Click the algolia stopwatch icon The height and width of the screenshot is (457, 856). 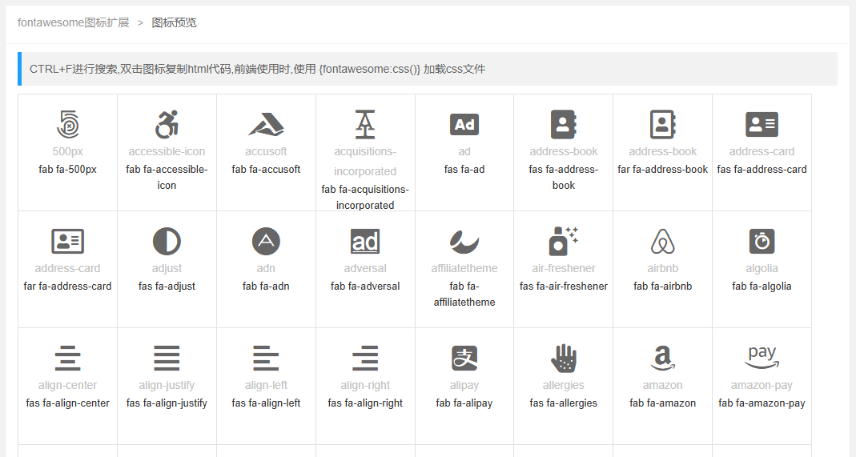pos(762,241)
